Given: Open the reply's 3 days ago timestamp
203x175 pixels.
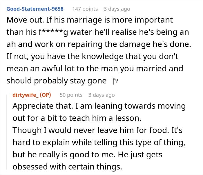Looking at the screenshot, I should tap(101, 95).
